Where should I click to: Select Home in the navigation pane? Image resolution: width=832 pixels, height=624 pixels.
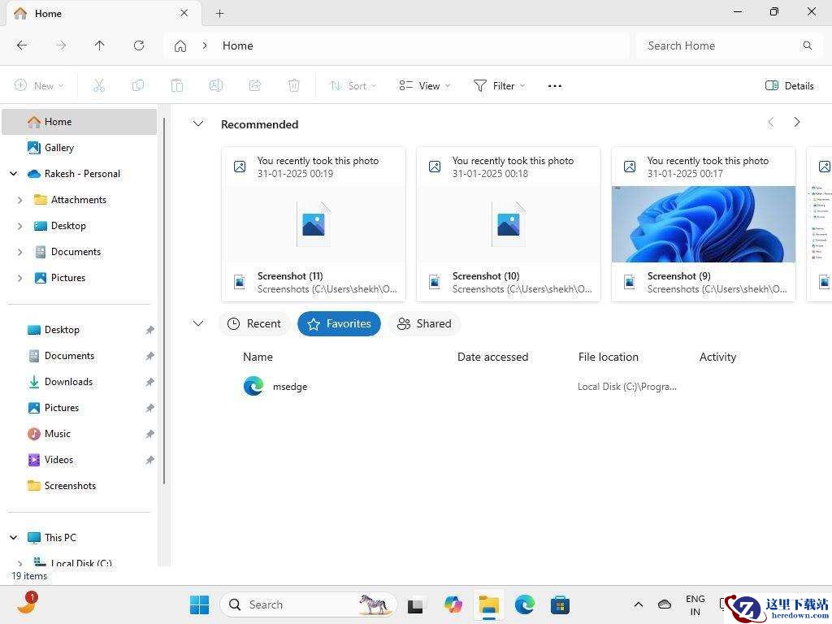tap(80, 122)
